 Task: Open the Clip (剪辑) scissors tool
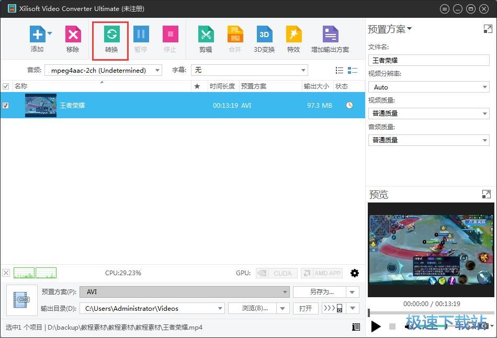[x=206, y=35]
